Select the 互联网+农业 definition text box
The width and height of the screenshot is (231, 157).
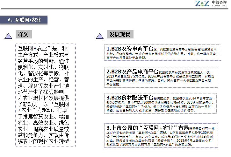(46, 94)
